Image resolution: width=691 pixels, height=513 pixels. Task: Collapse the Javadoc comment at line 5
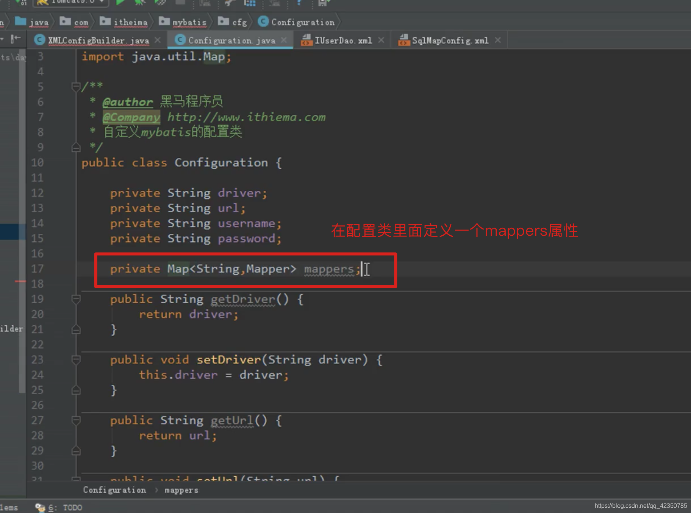click(76, 87)
